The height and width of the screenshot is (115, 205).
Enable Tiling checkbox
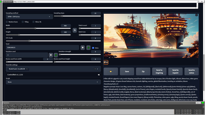click(x=23, y=22)
